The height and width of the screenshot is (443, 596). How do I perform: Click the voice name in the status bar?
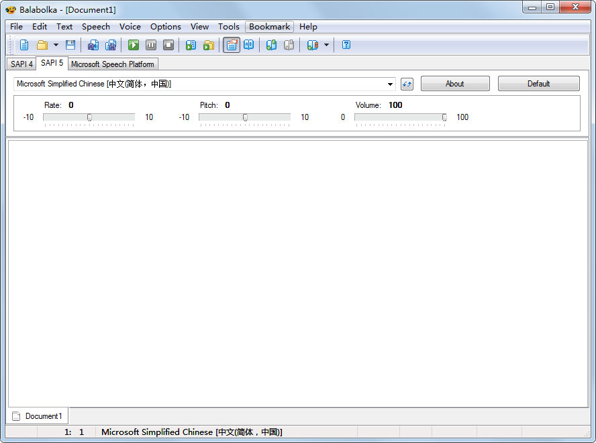(x=191, y=432)
